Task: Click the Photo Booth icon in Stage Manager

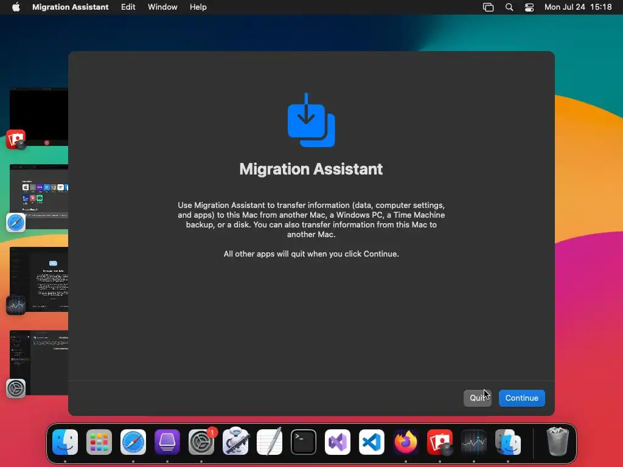Action: coord(16,139)
